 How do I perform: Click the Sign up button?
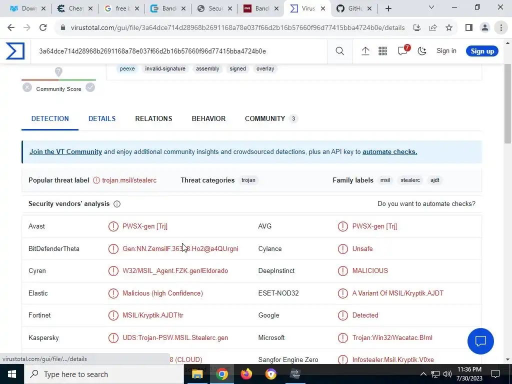tap(482, 51)
